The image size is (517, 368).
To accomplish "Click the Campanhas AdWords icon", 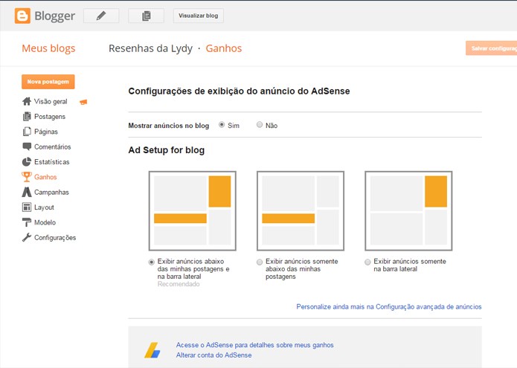I will tap(27, 192).
